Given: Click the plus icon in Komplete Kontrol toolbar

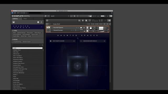Looking at the screenshot, I should pos(78,16).
